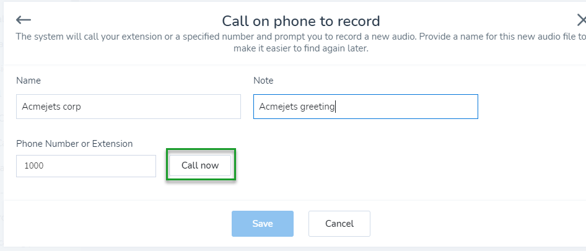Click the Phone Number or Extension label
The height and width of the screenshot is (251, 586).
tap(74, 144)
